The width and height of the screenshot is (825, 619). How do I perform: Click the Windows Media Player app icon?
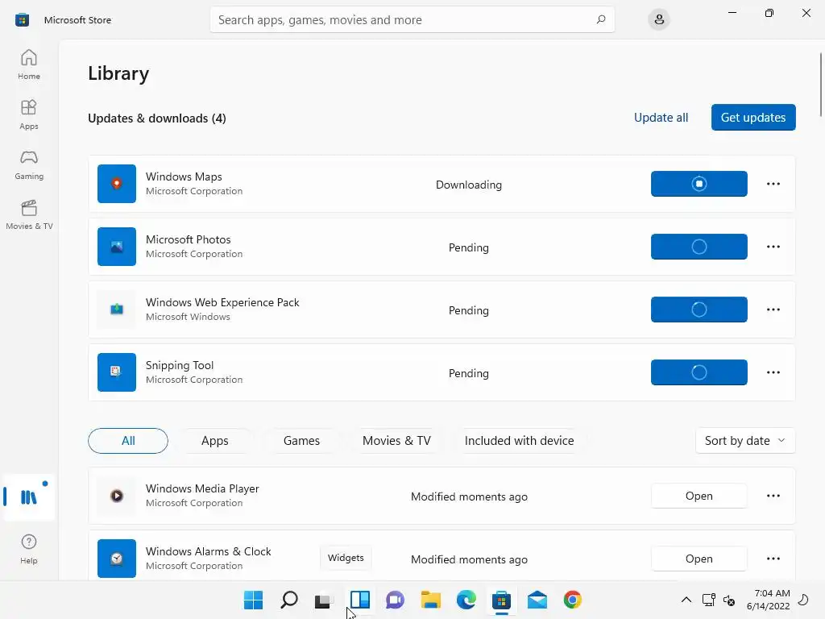click(x=117, y=496)
